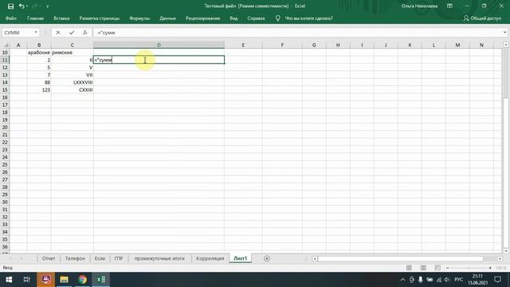The width and height of the screenshot is (510, 287).
Task: Switch to Page Break Preview icon
Action: (437, 268)
